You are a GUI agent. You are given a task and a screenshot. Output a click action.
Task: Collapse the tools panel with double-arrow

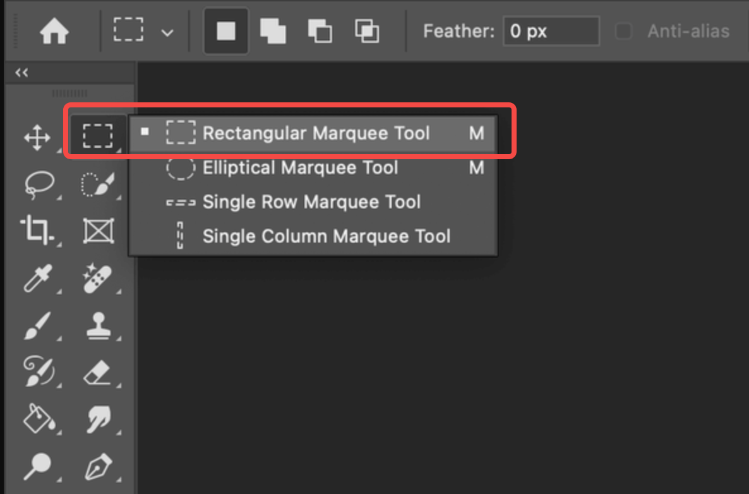pos(21,72)
